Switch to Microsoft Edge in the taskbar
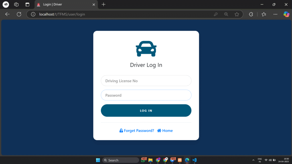292x164 pixels. (x=187, y=160)
